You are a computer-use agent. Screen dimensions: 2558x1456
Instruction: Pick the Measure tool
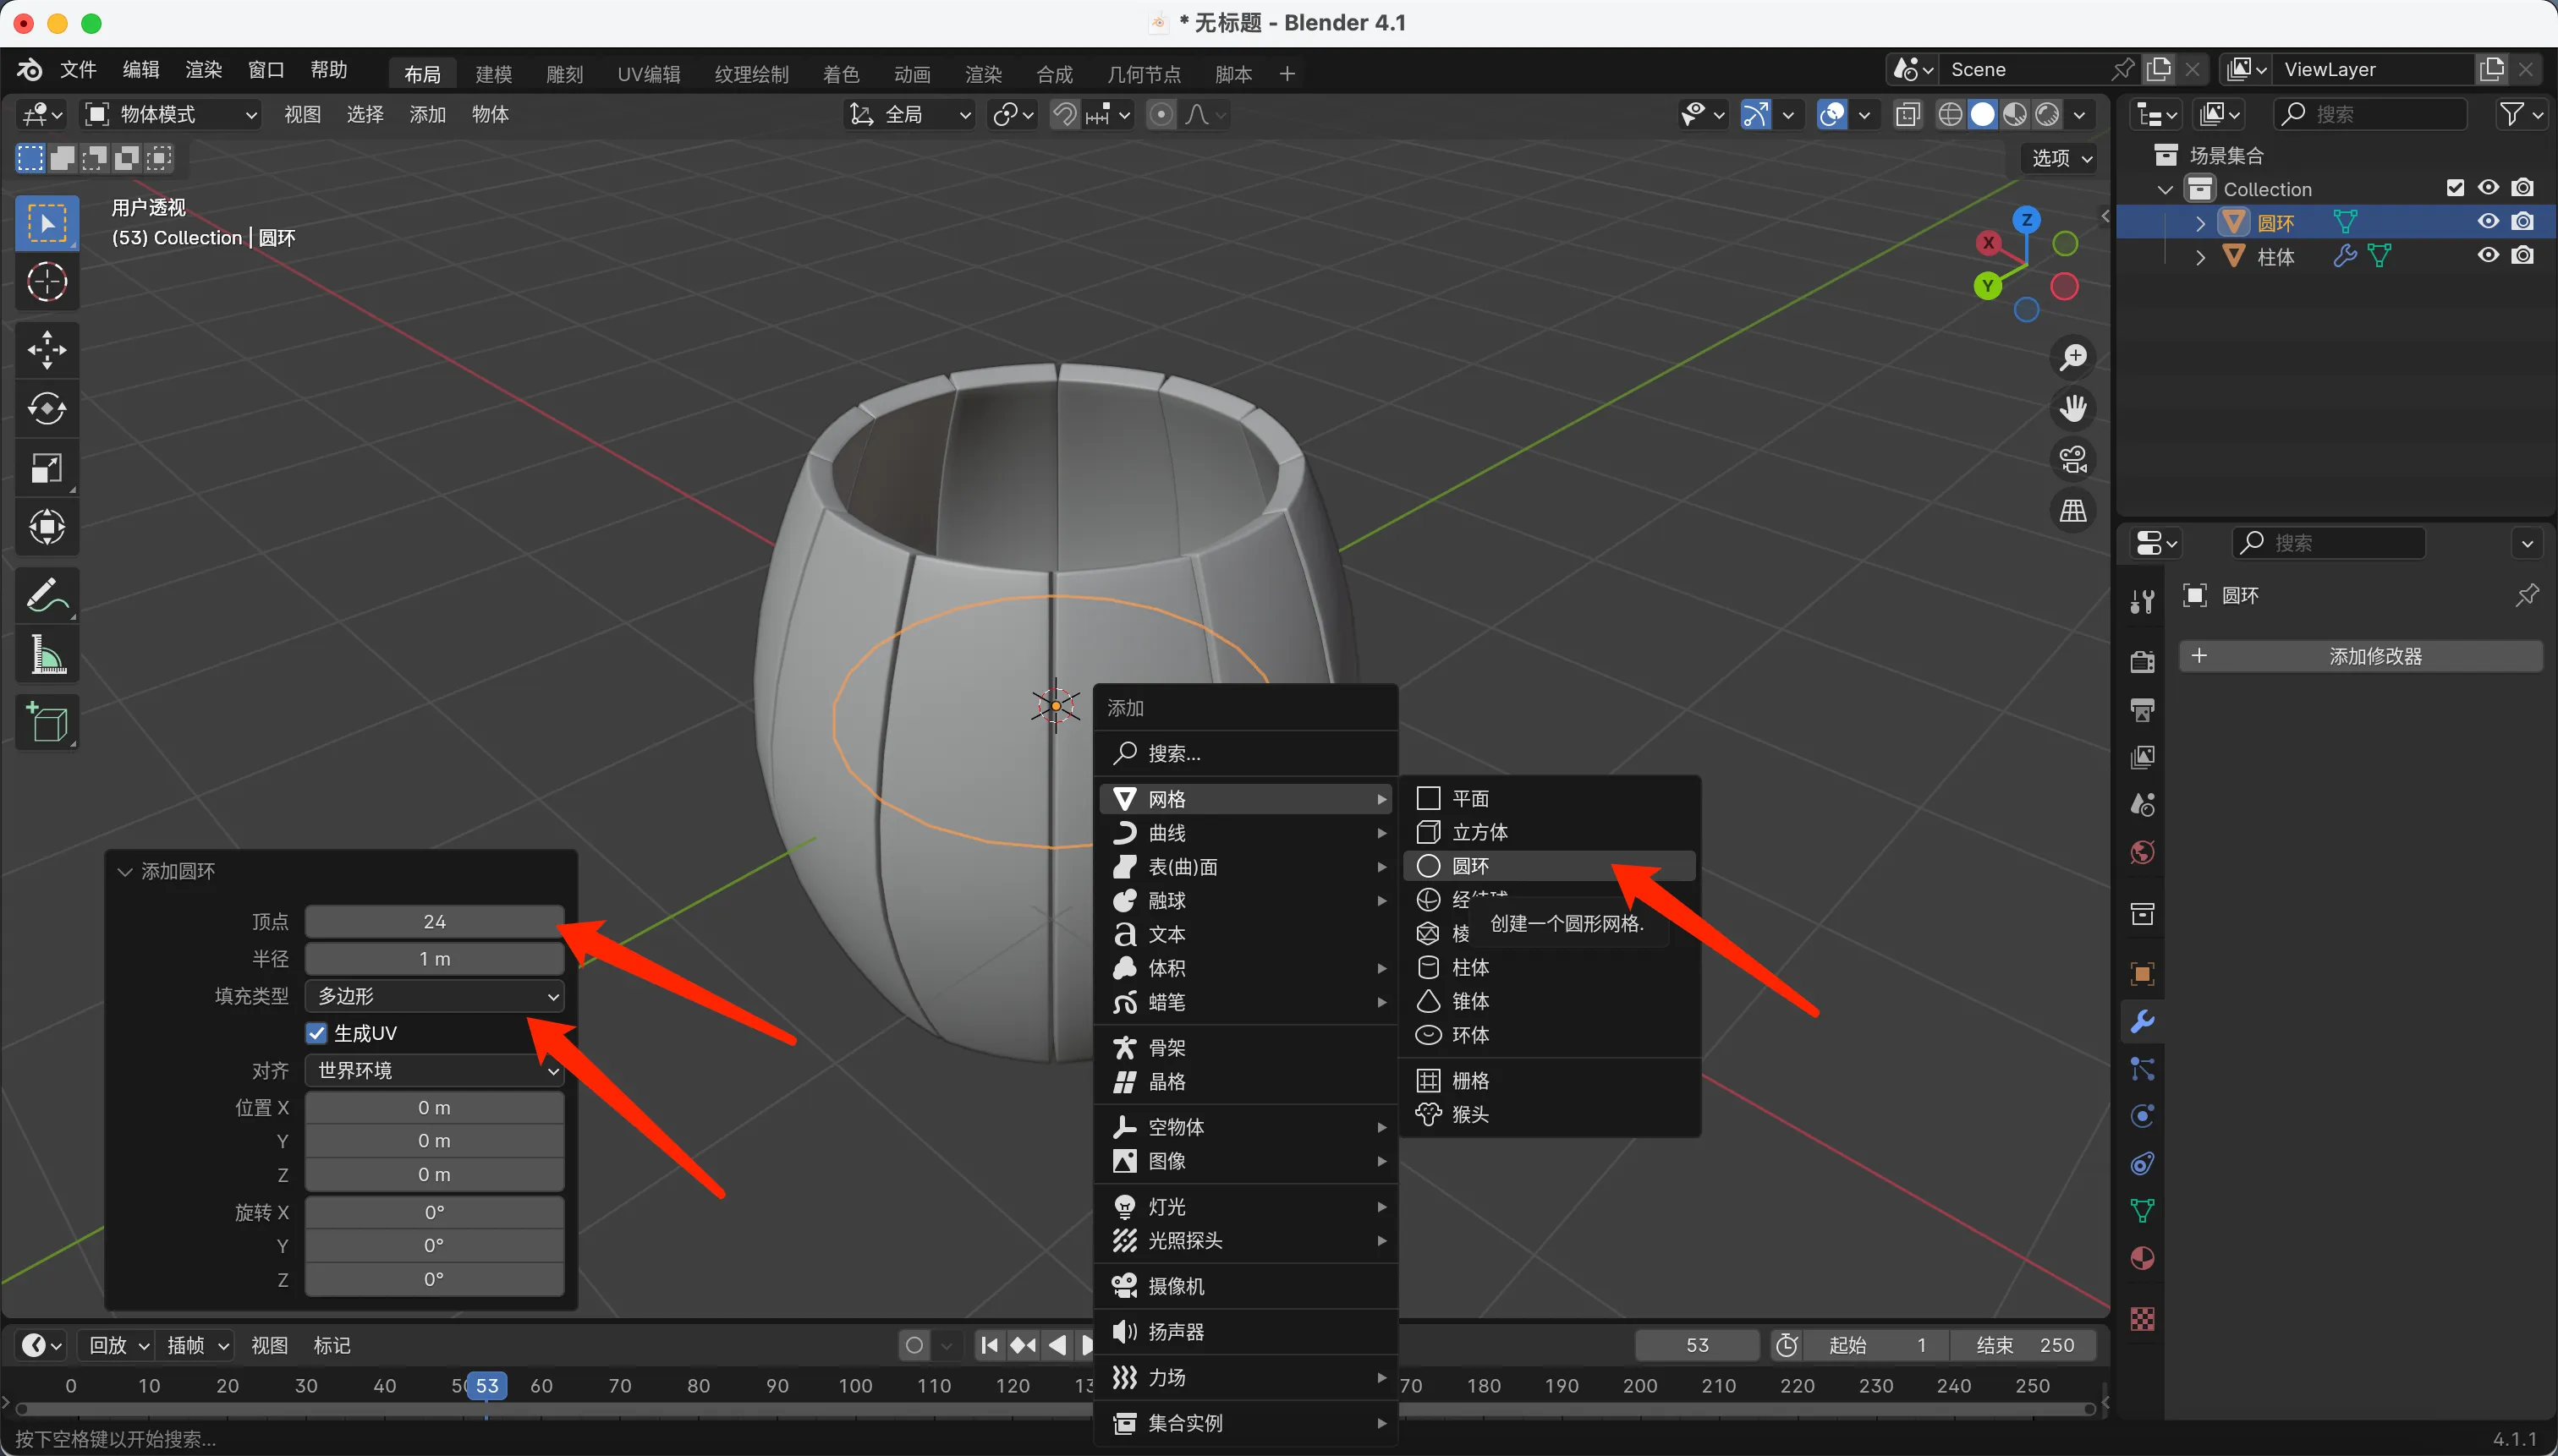coord(46,656)
